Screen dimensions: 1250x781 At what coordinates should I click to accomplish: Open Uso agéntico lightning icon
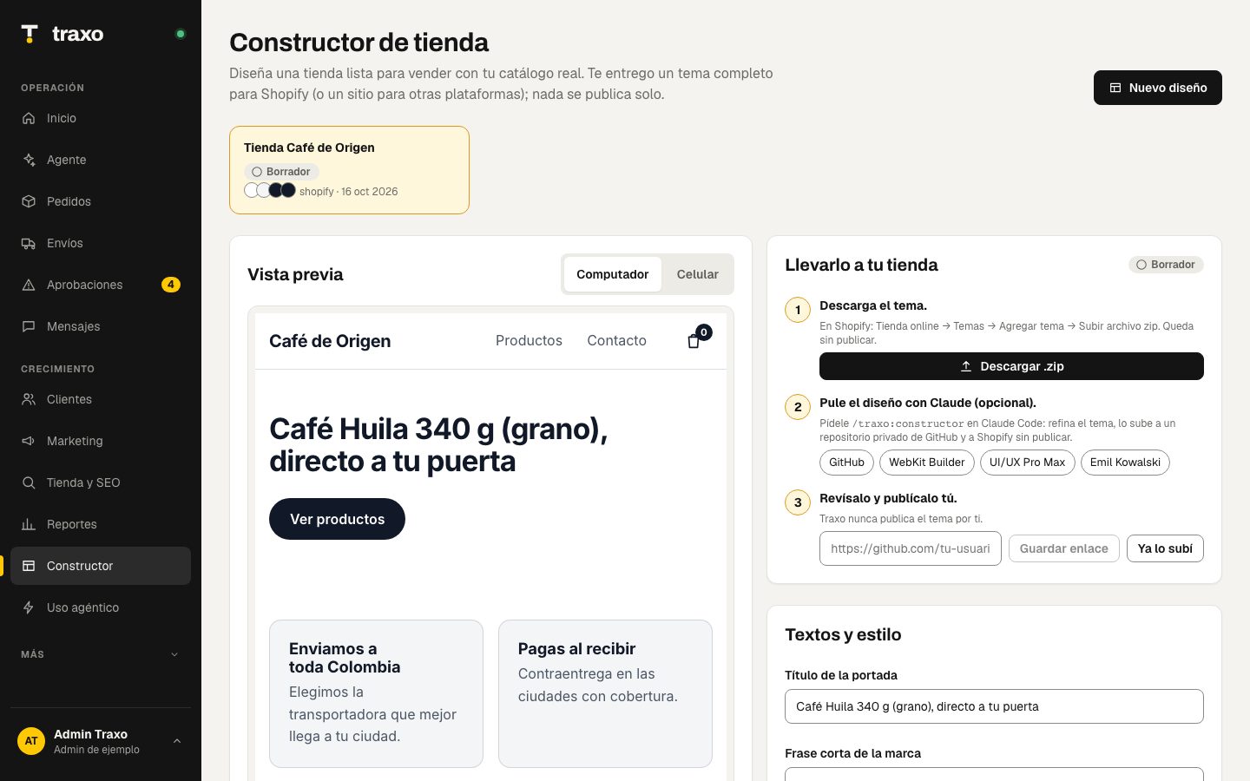[29, 607]
